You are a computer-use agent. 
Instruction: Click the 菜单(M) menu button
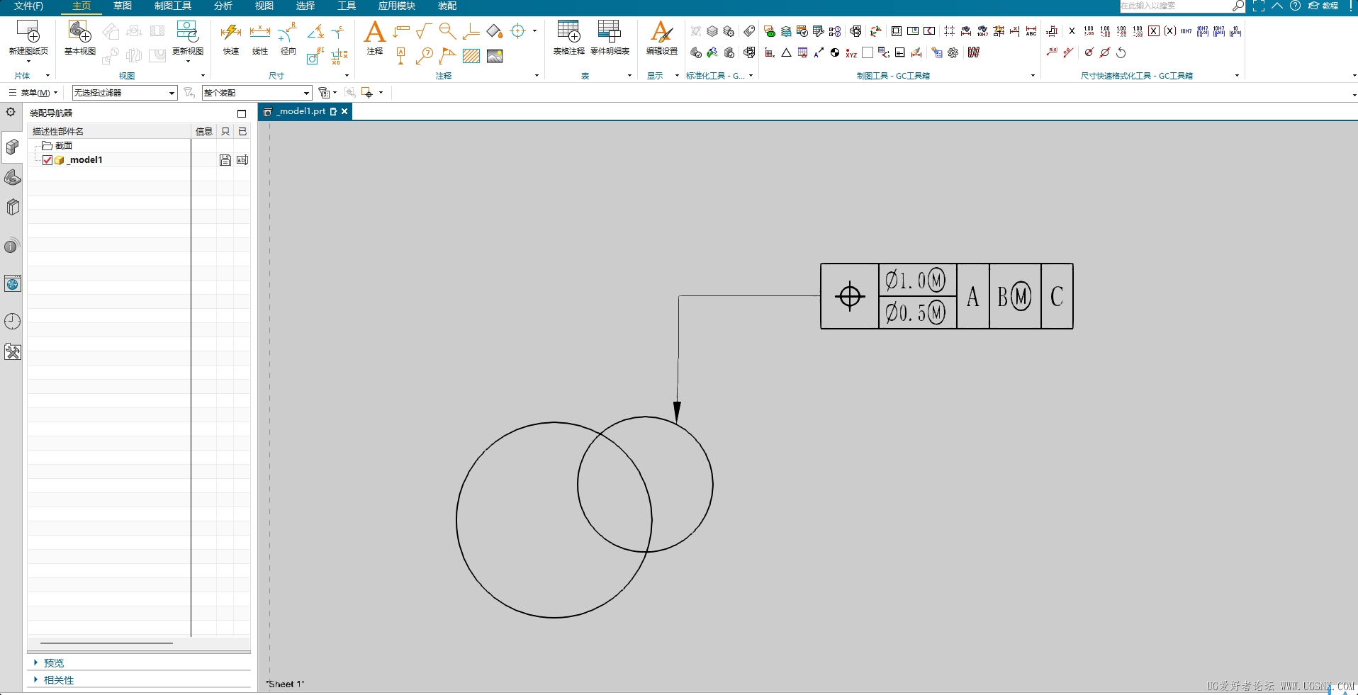[x=33, y=93]
